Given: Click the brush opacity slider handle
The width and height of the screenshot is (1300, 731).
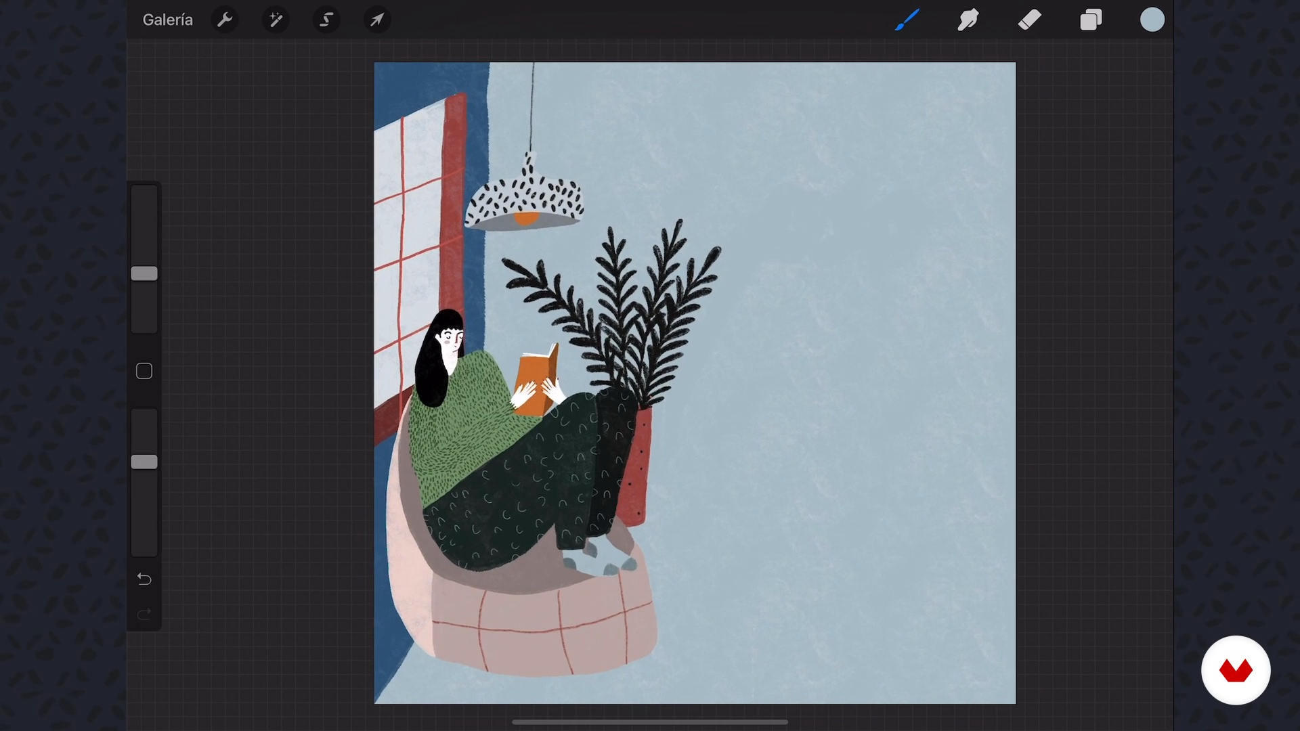Looking at the screenshot, I should (144, 462).
